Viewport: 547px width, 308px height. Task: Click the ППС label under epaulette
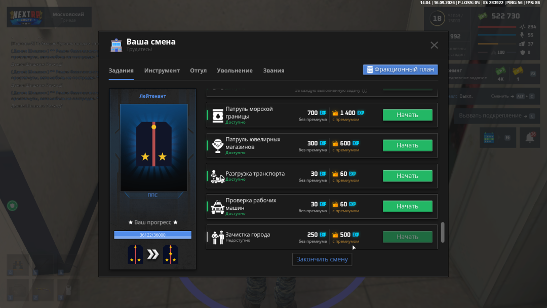(x=152, y=195)
